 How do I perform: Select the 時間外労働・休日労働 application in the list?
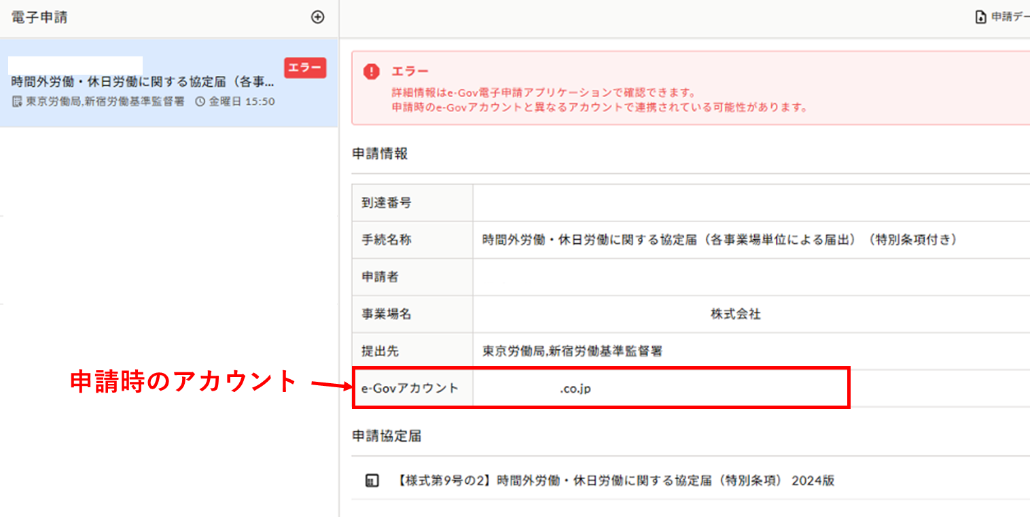click(x=143, y=83)
